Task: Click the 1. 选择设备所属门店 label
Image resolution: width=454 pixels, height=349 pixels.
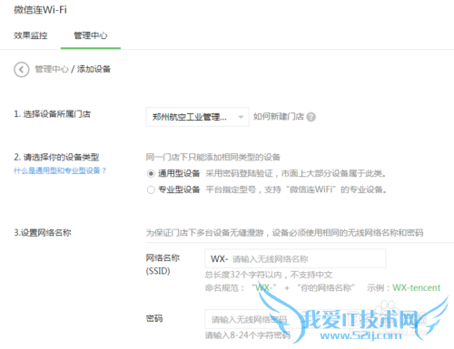Action: point(52,114)
